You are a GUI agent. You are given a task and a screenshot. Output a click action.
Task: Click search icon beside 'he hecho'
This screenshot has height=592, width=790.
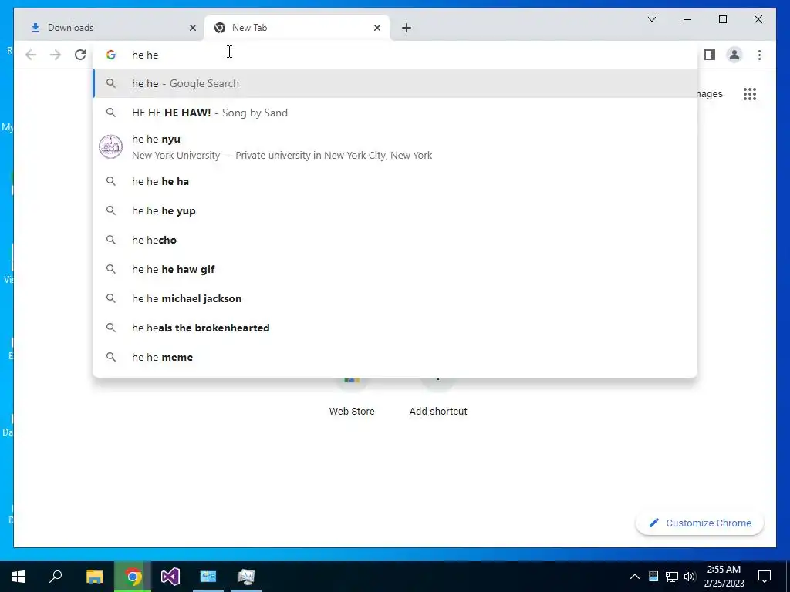[x=111, y=240]
